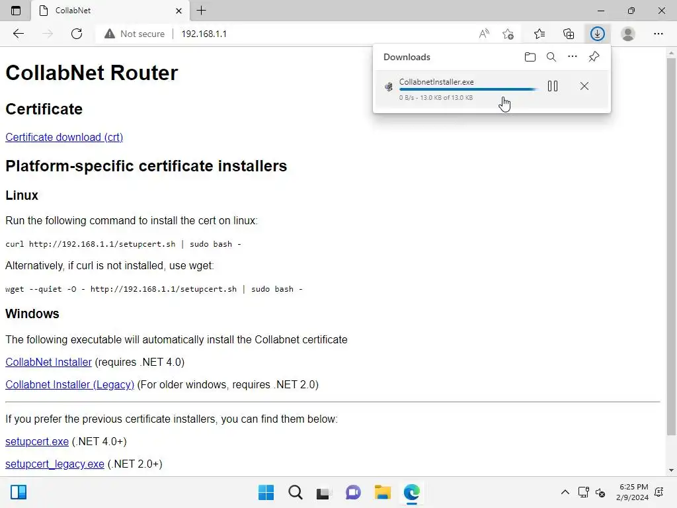Open the downloads folder

point(530,57)
